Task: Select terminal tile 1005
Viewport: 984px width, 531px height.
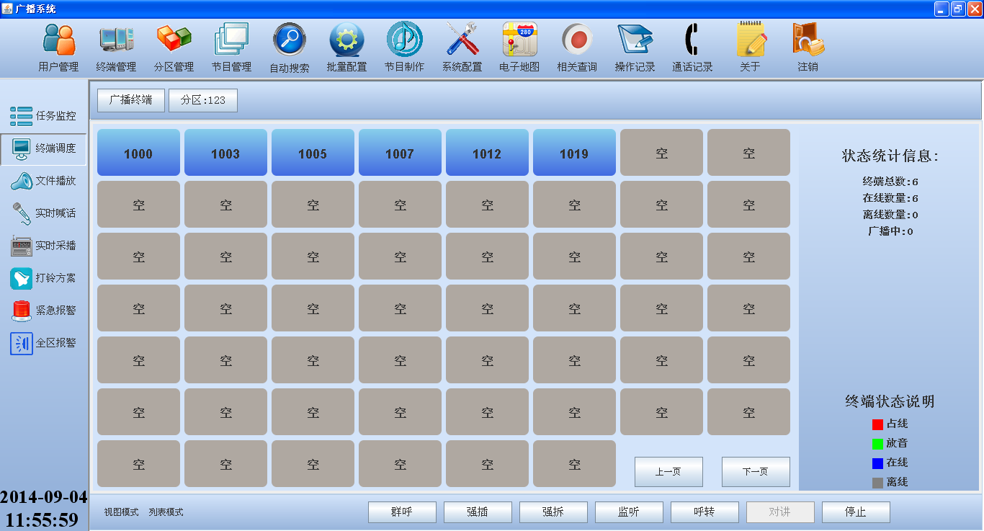Action: (x=313, y=153)
